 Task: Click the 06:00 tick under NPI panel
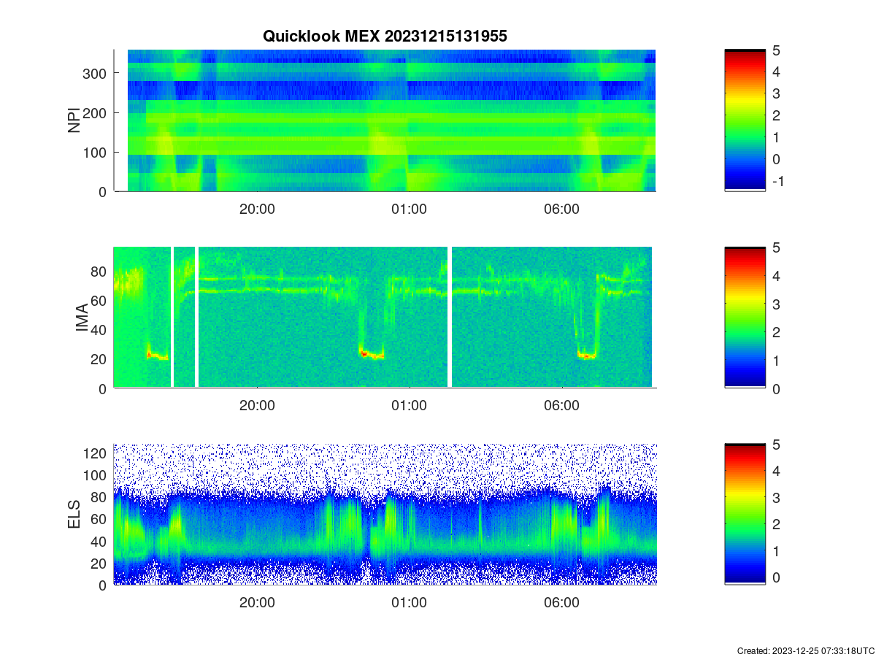click(561, 210)
